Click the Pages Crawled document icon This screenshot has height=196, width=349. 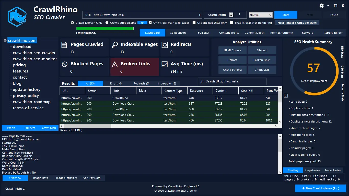(x=65, y=45)
